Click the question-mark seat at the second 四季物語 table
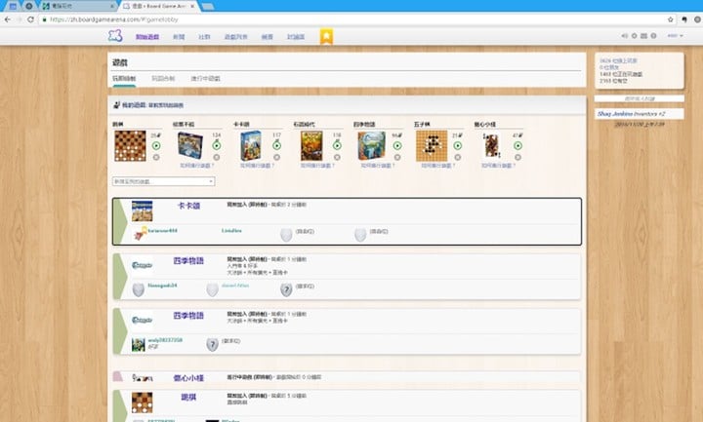The width and height of the screenshot is (703, 422). (x=212, y=345)
